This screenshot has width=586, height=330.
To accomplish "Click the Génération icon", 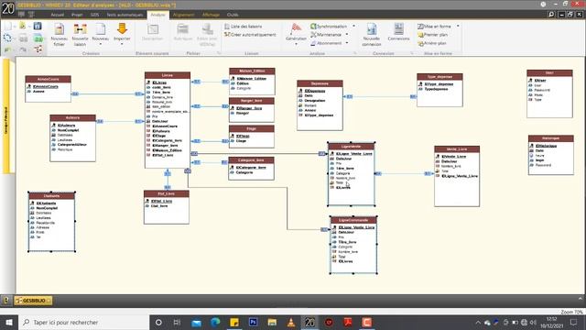I will coord(296,28).
